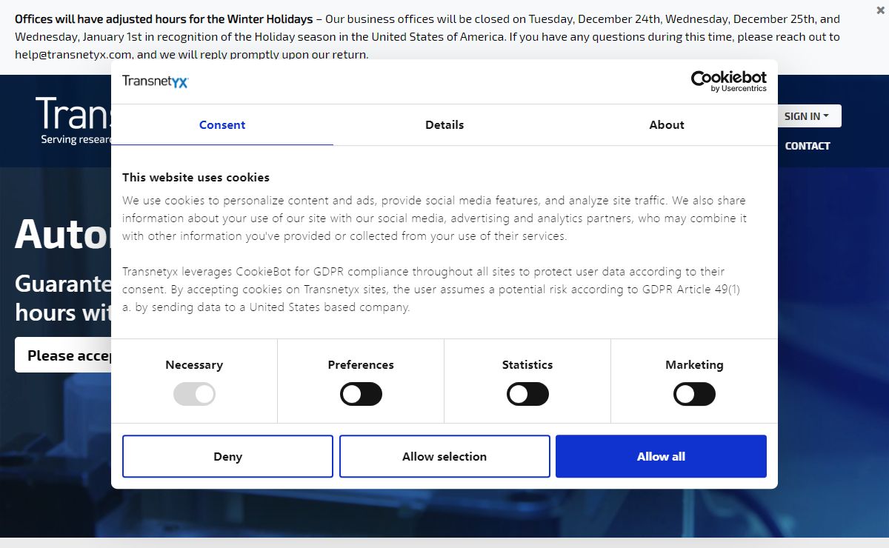This screenshot has height=548, width=889.
Task: Click the help@transnetyx.com email address
Action: pos(73,55)
